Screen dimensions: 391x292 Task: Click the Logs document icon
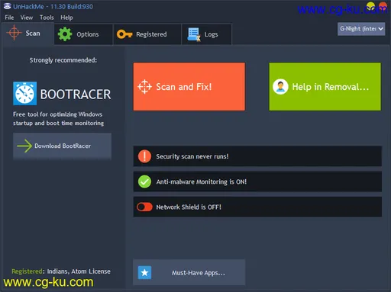[x=194, y=34]
